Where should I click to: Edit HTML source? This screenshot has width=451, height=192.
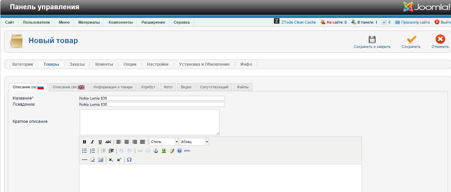coord(187,151)
